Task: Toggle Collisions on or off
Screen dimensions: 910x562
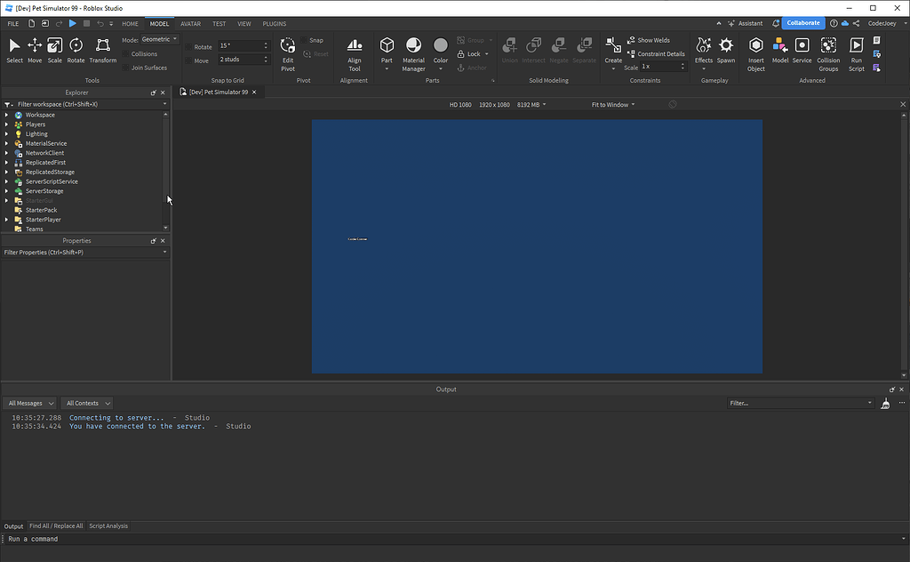Action: [144, 53]
